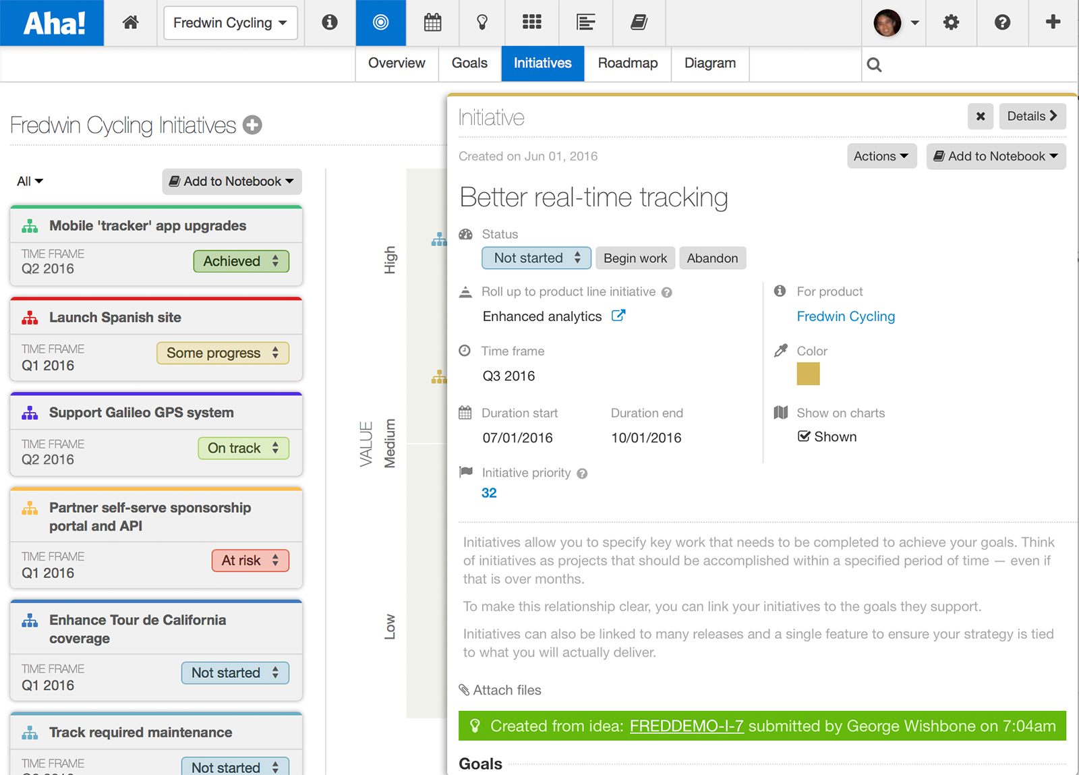Select the Initiatives tab

pos(543,63)
